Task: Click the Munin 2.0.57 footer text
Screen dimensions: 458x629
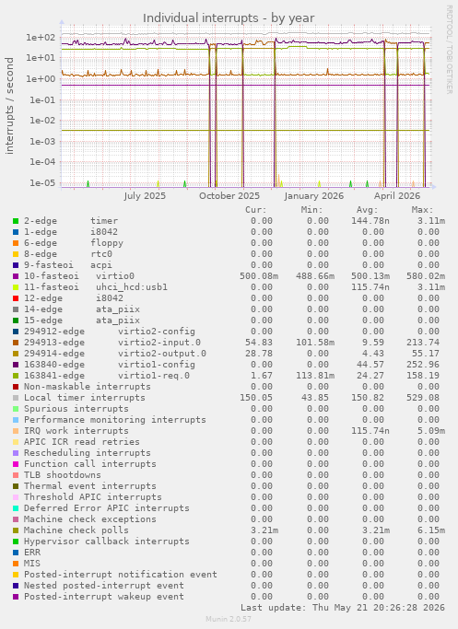Action: [x=229, y=619]
